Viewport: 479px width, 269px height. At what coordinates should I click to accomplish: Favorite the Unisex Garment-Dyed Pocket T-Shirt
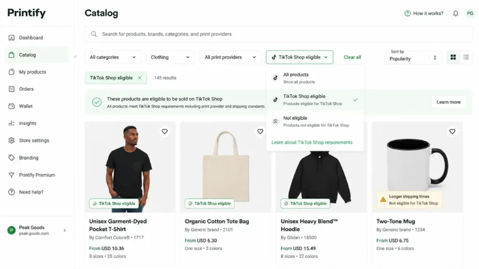pyautogui.click(x=165, y=131)
